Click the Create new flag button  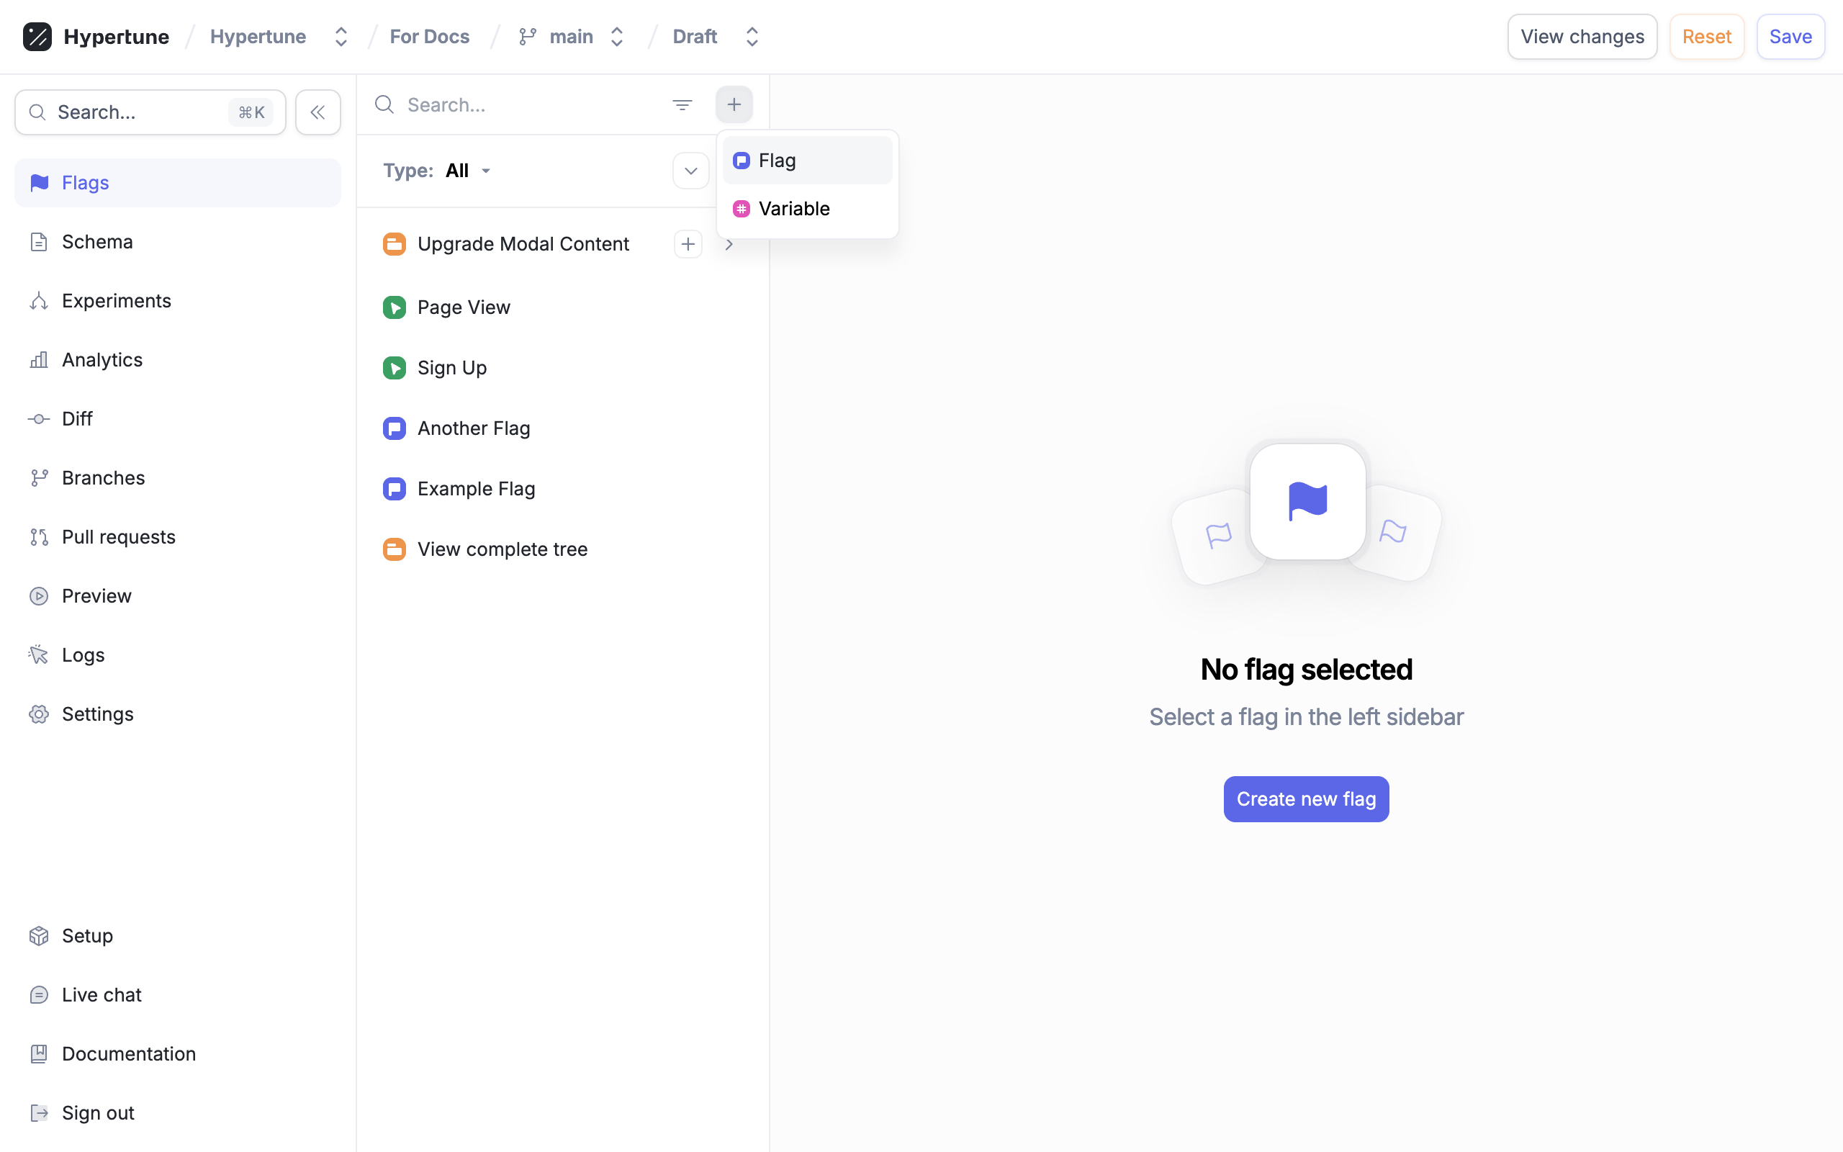(x=1305, y=799)
